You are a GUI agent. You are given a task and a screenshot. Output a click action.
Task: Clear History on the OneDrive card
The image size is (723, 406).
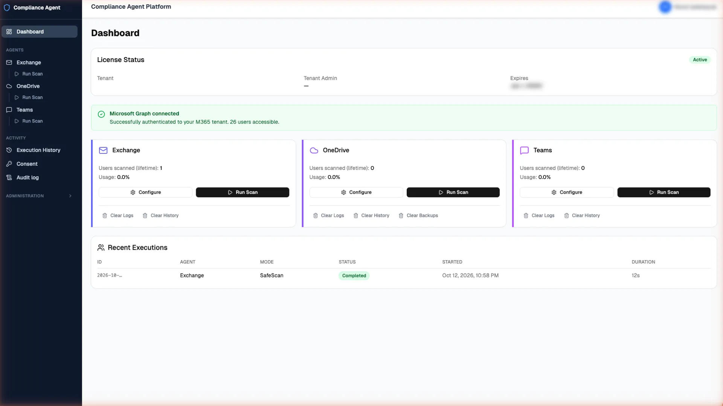[x=371, y=216]
